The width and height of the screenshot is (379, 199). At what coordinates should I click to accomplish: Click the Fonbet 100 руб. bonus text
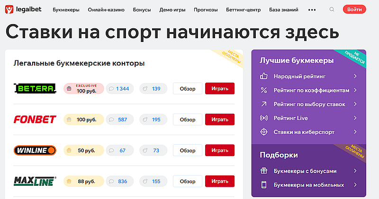coord(86,120)
